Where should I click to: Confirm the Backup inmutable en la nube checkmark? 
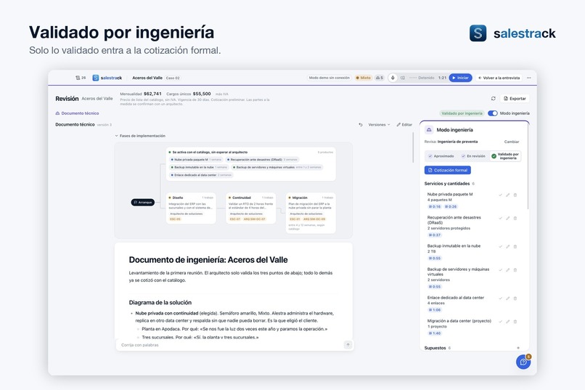coord(500,247)
